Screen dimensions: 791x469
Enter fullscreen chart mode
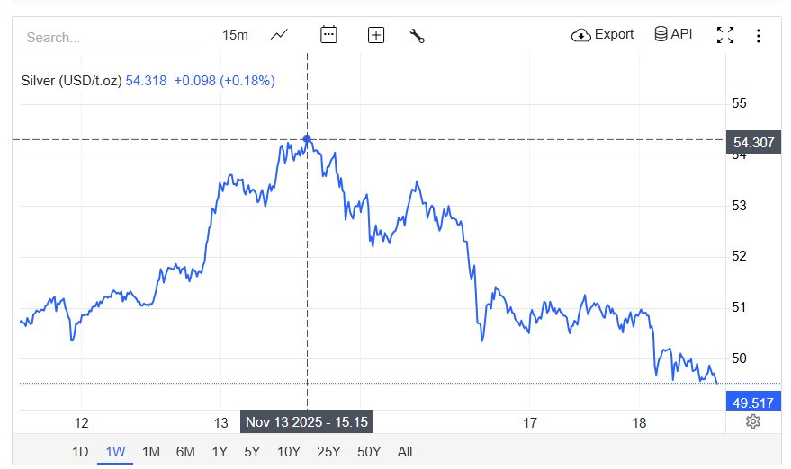coord(724,35)
